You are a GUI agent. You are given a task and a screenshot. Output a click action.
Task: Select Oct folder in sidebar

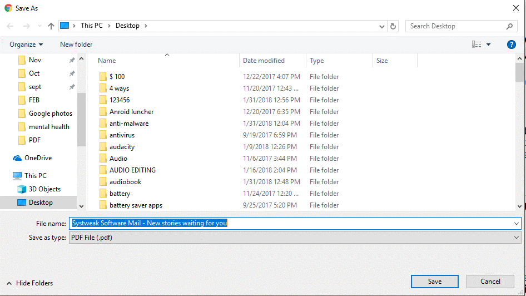coord(34,73)
